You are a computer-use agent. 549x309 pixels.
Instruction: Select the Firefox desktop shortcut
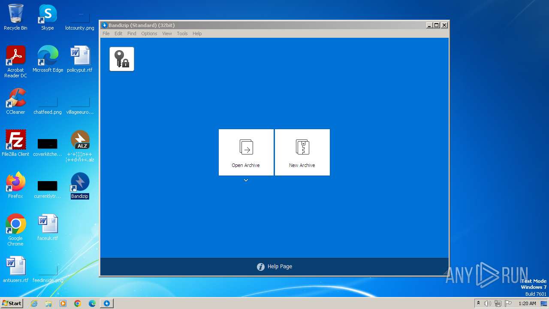pos(15,185)
